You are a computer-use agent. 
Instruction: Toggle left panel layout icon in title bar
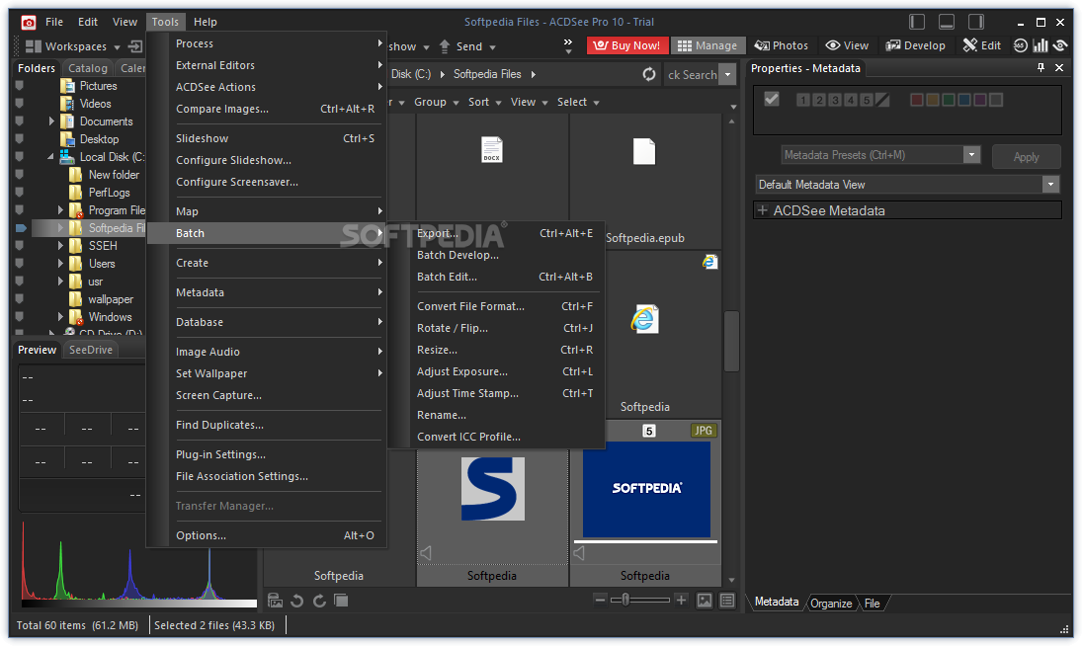917,22
